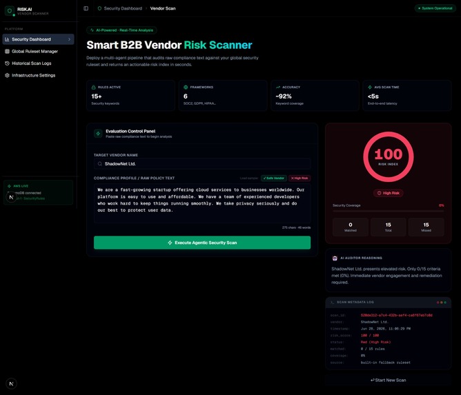Click the AI Auditor Reasoning robot icon

[x=335, y=258]
